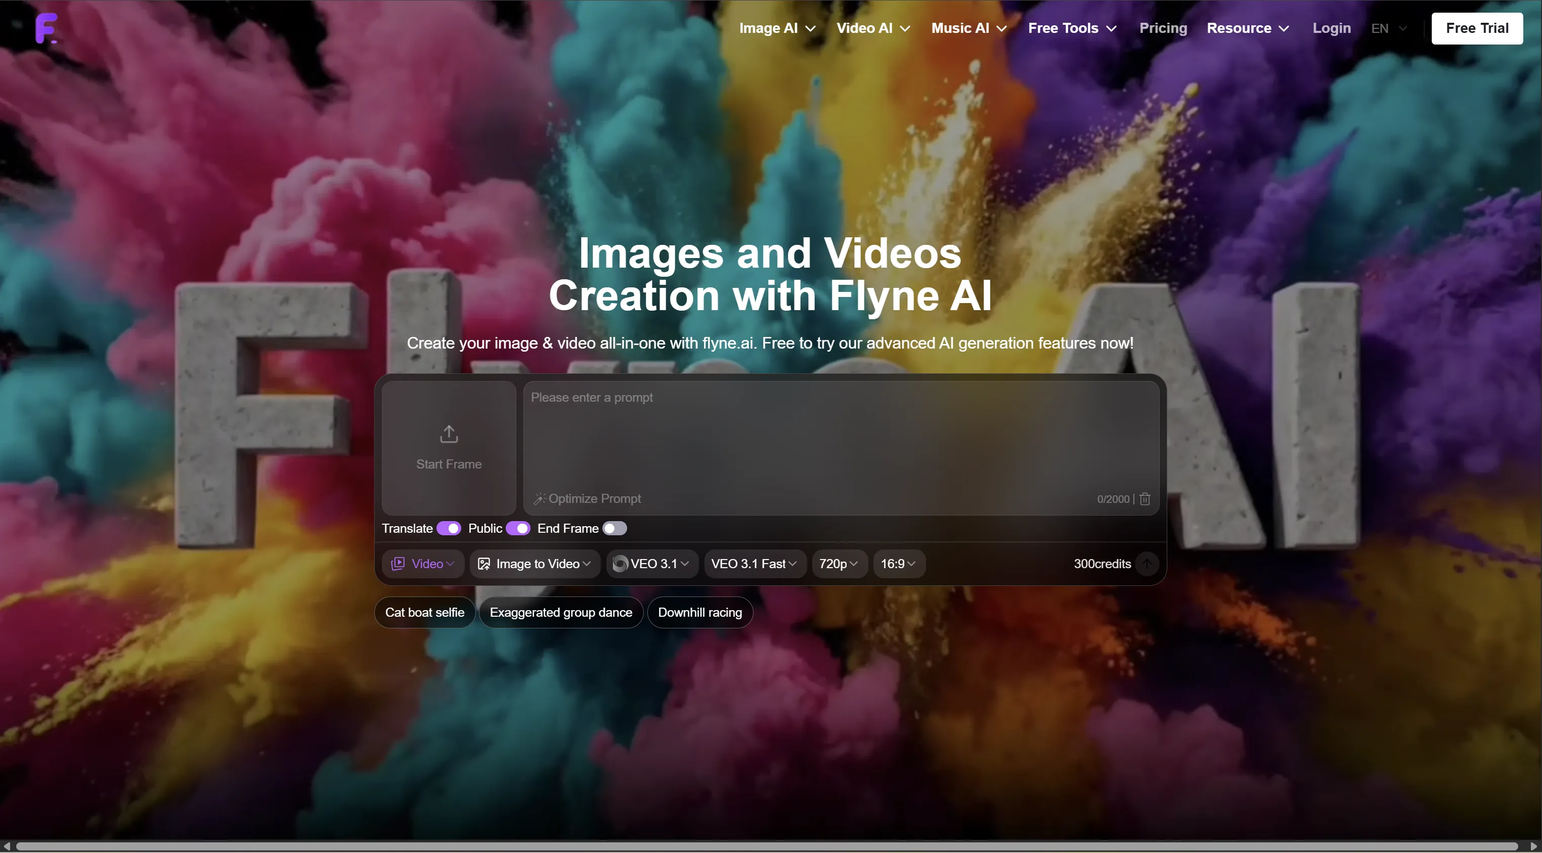Click the 300credits label
The width and height of the screenshot is (1542, 853).
click(x=1102, y=564)
